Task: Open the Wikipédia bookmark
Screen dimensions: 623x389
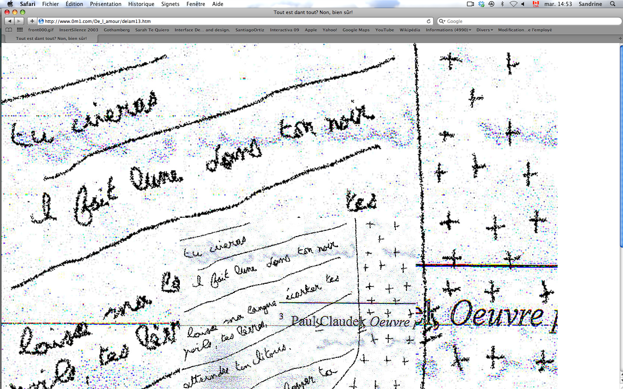Action: 410,30
